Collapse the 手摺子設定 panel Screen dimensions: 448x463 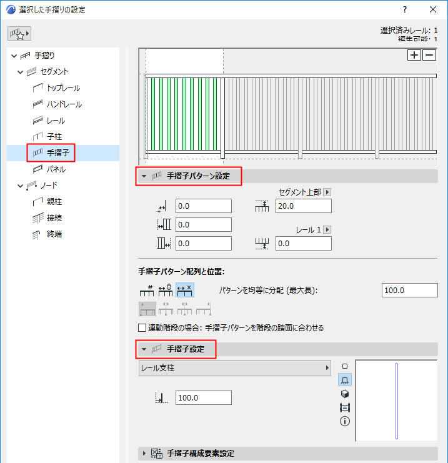pos(144,349)
